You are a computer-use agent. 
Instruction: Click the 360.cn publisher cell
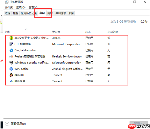click(56, 38)
